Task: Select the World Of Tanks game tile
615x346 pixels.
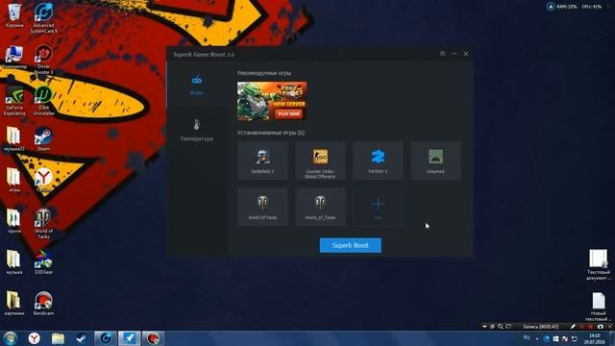Action: click(262, 207)
